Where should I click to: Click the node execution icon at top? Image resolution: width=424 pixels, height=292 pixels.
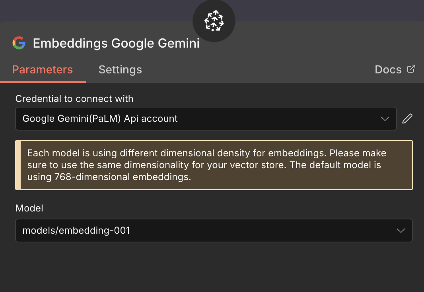(x=214, y=21)
